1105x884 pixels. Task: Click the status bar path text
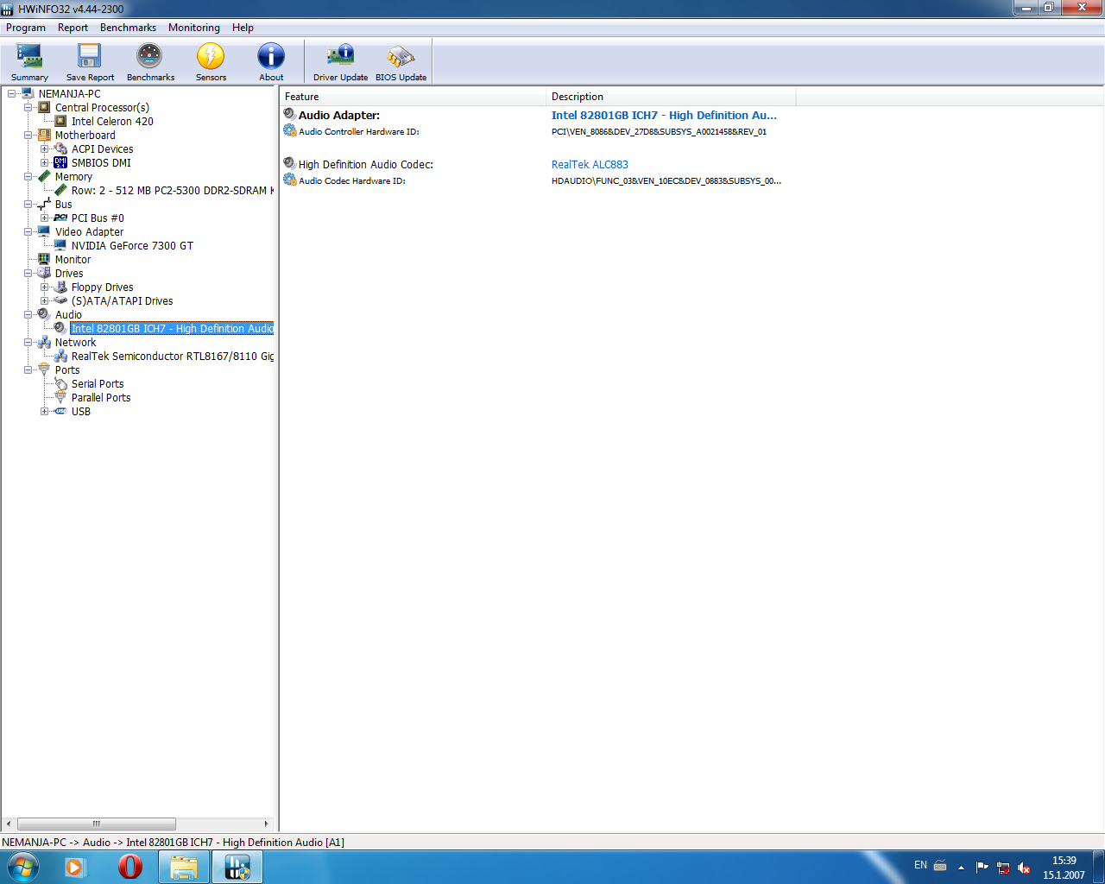coord(173,843)
